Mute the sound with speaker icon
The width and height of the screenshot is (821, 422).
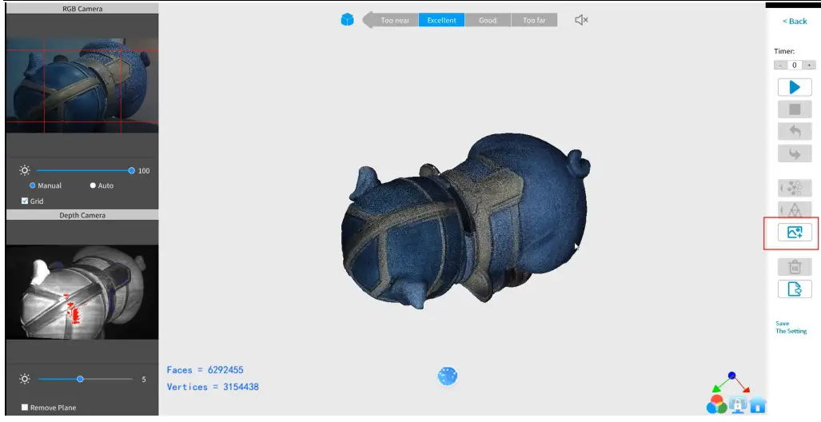581,20
